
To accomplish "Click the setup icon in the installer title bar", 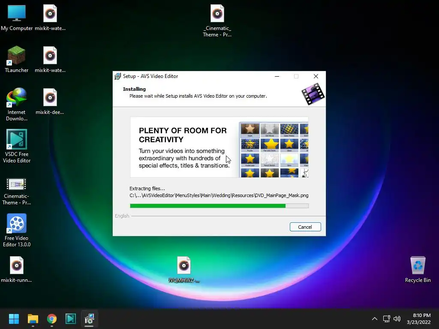I will click(117, 76).
